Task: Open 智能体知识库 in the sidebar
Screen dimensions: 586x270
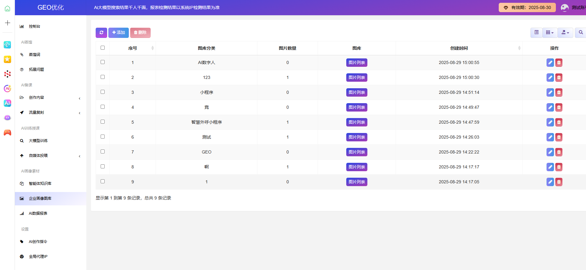Action: click(x=40, y=184)
